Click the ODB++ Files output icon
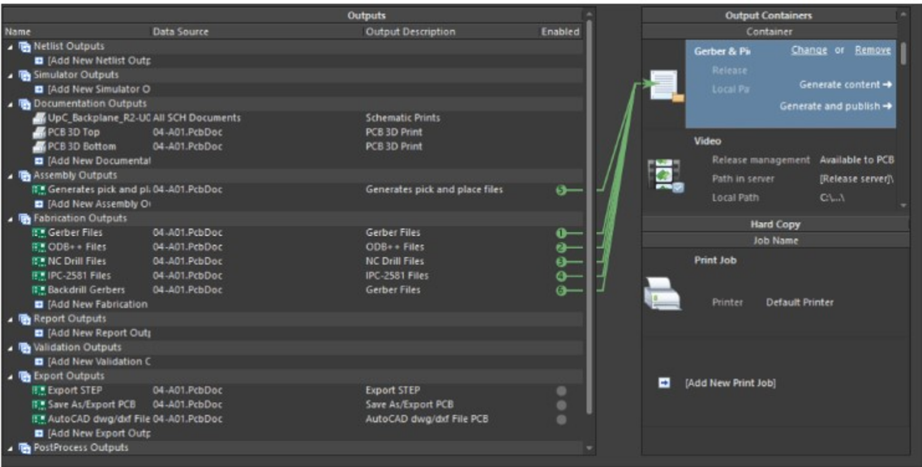Screen dimensions: 922x467 tap(39, 247)
